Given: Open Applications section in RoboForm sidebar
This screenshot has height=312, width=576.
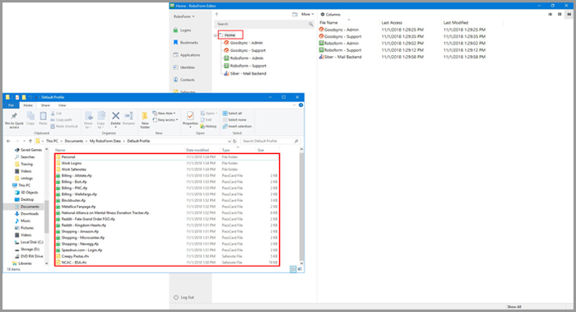Looking at the screenshot, I should tap(187, 55).
